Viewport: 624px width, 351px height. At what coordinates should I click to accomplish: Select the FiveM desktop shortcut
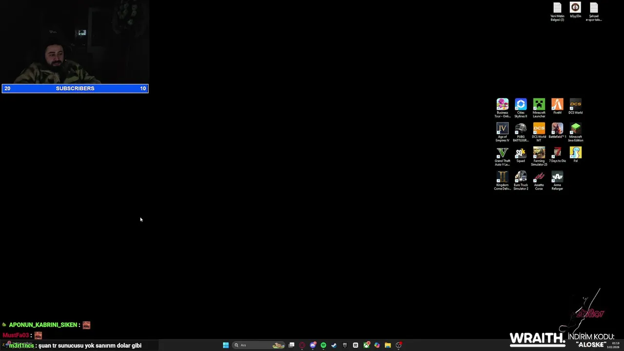coord(557,107)
